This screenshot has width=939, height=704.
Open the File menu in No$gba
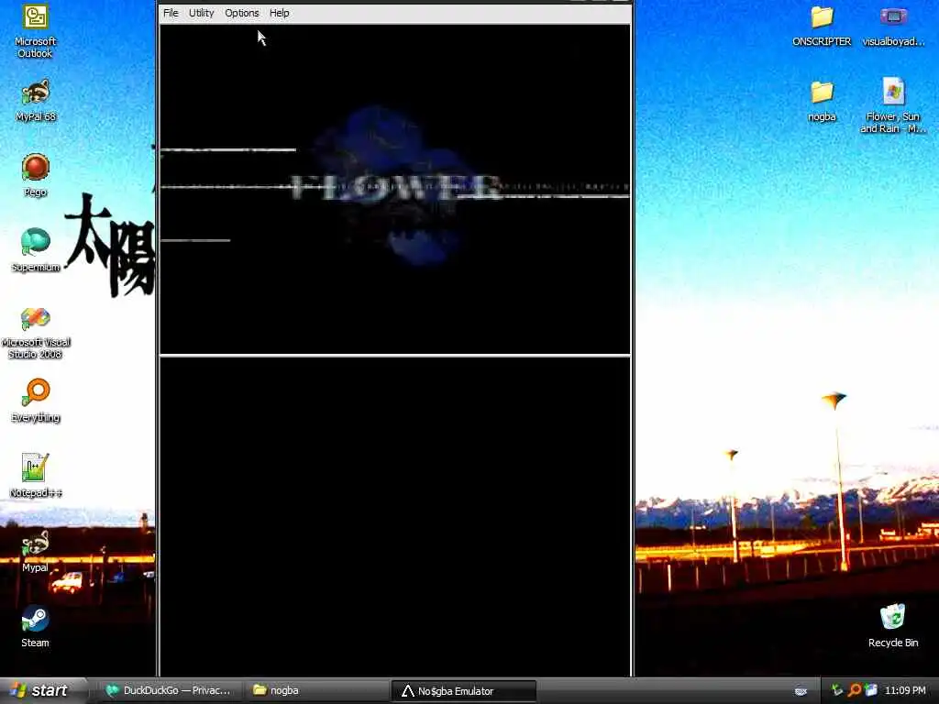coord(171,13)
